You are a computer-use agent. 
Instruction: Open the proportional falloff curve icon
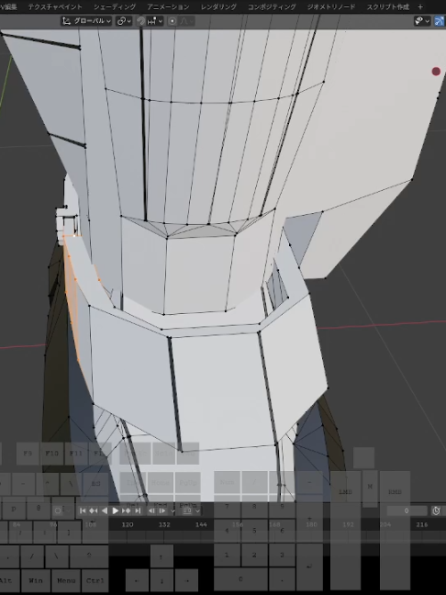pyautogui.click(x=185, y=21)
